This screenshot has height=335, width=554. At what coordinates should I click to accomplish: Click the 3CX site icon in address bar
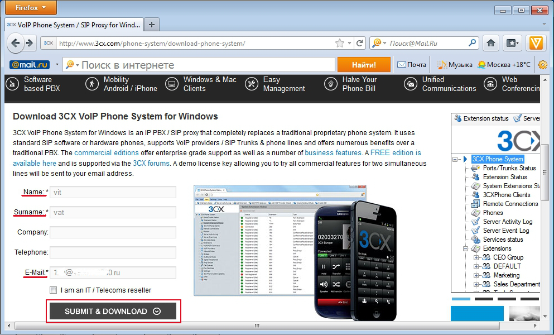point(49,43)
